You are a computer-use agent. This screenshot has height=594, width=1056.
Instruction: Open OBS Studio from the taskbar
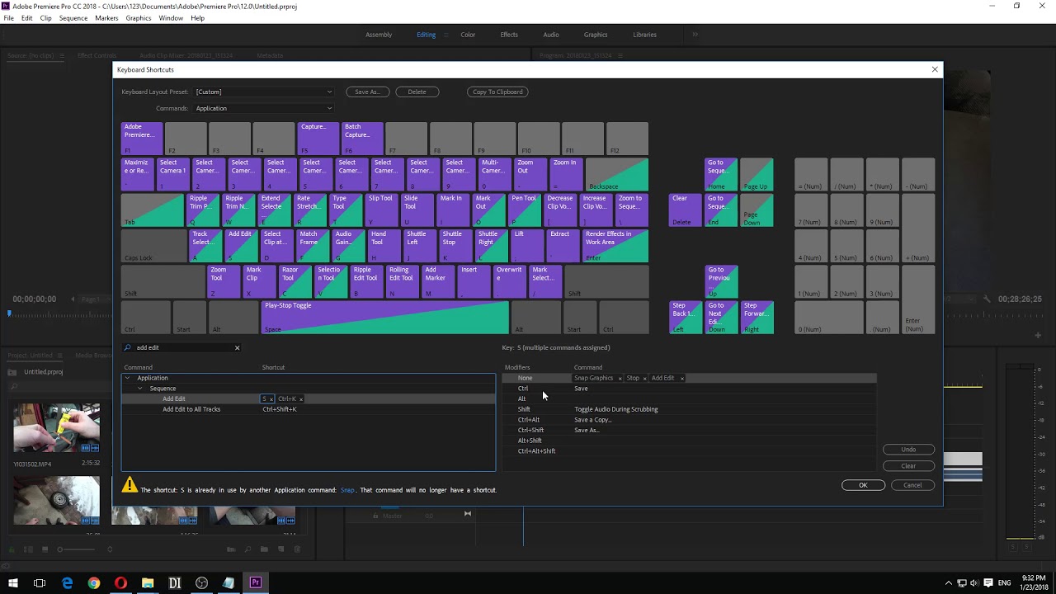tap(201, 582)
